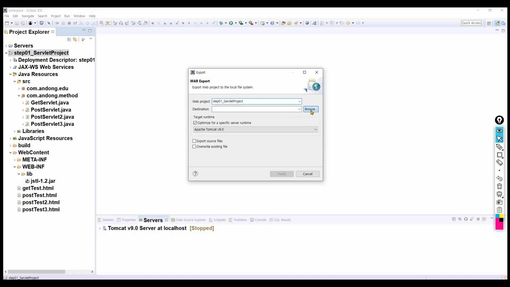Select the eraser tool in annotation bar
Viewport: 510px width, 287px height.
[x=499, y=162]
